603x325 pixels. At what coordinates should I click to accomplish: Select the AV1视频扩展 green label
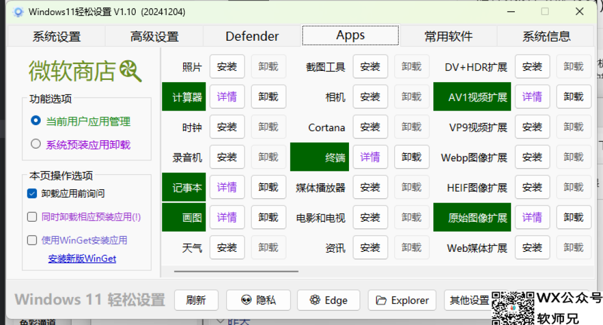tap(472, 97)
